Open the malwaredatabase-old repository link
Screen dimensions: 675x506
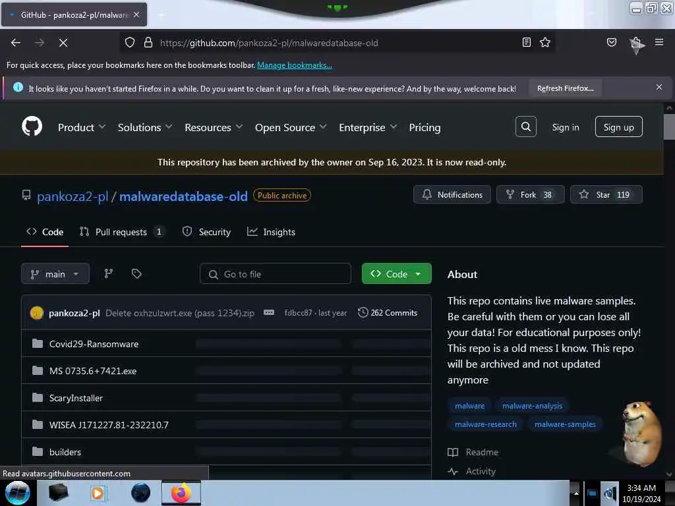183,196
